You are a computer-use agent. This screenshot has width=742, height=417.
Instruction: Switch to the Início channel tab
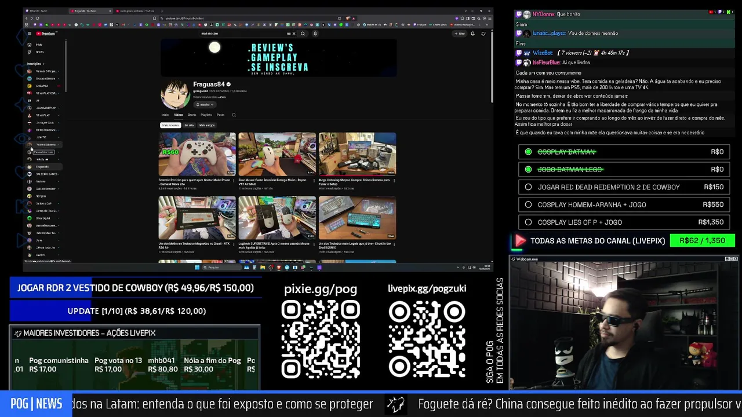(x=165, y=115)
